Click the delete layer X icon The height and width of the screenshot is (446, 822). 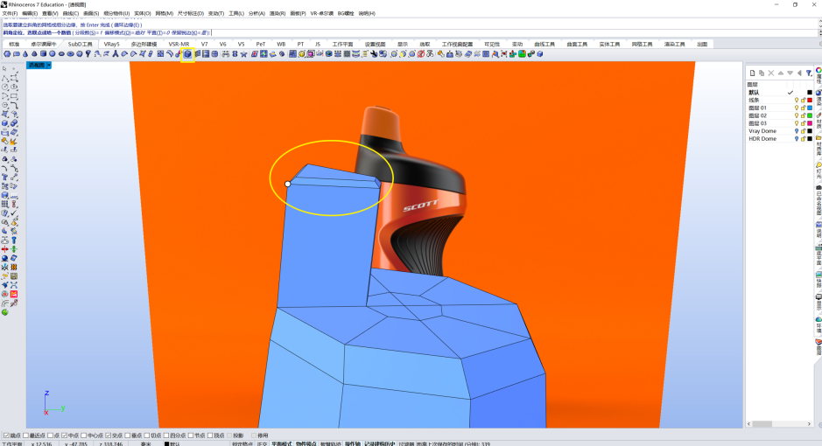click(771, 73)
